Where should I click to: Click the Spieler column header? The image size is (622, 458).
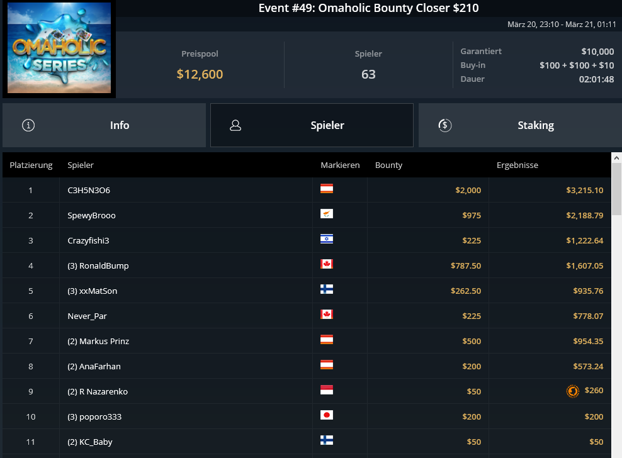pos(81,165)
